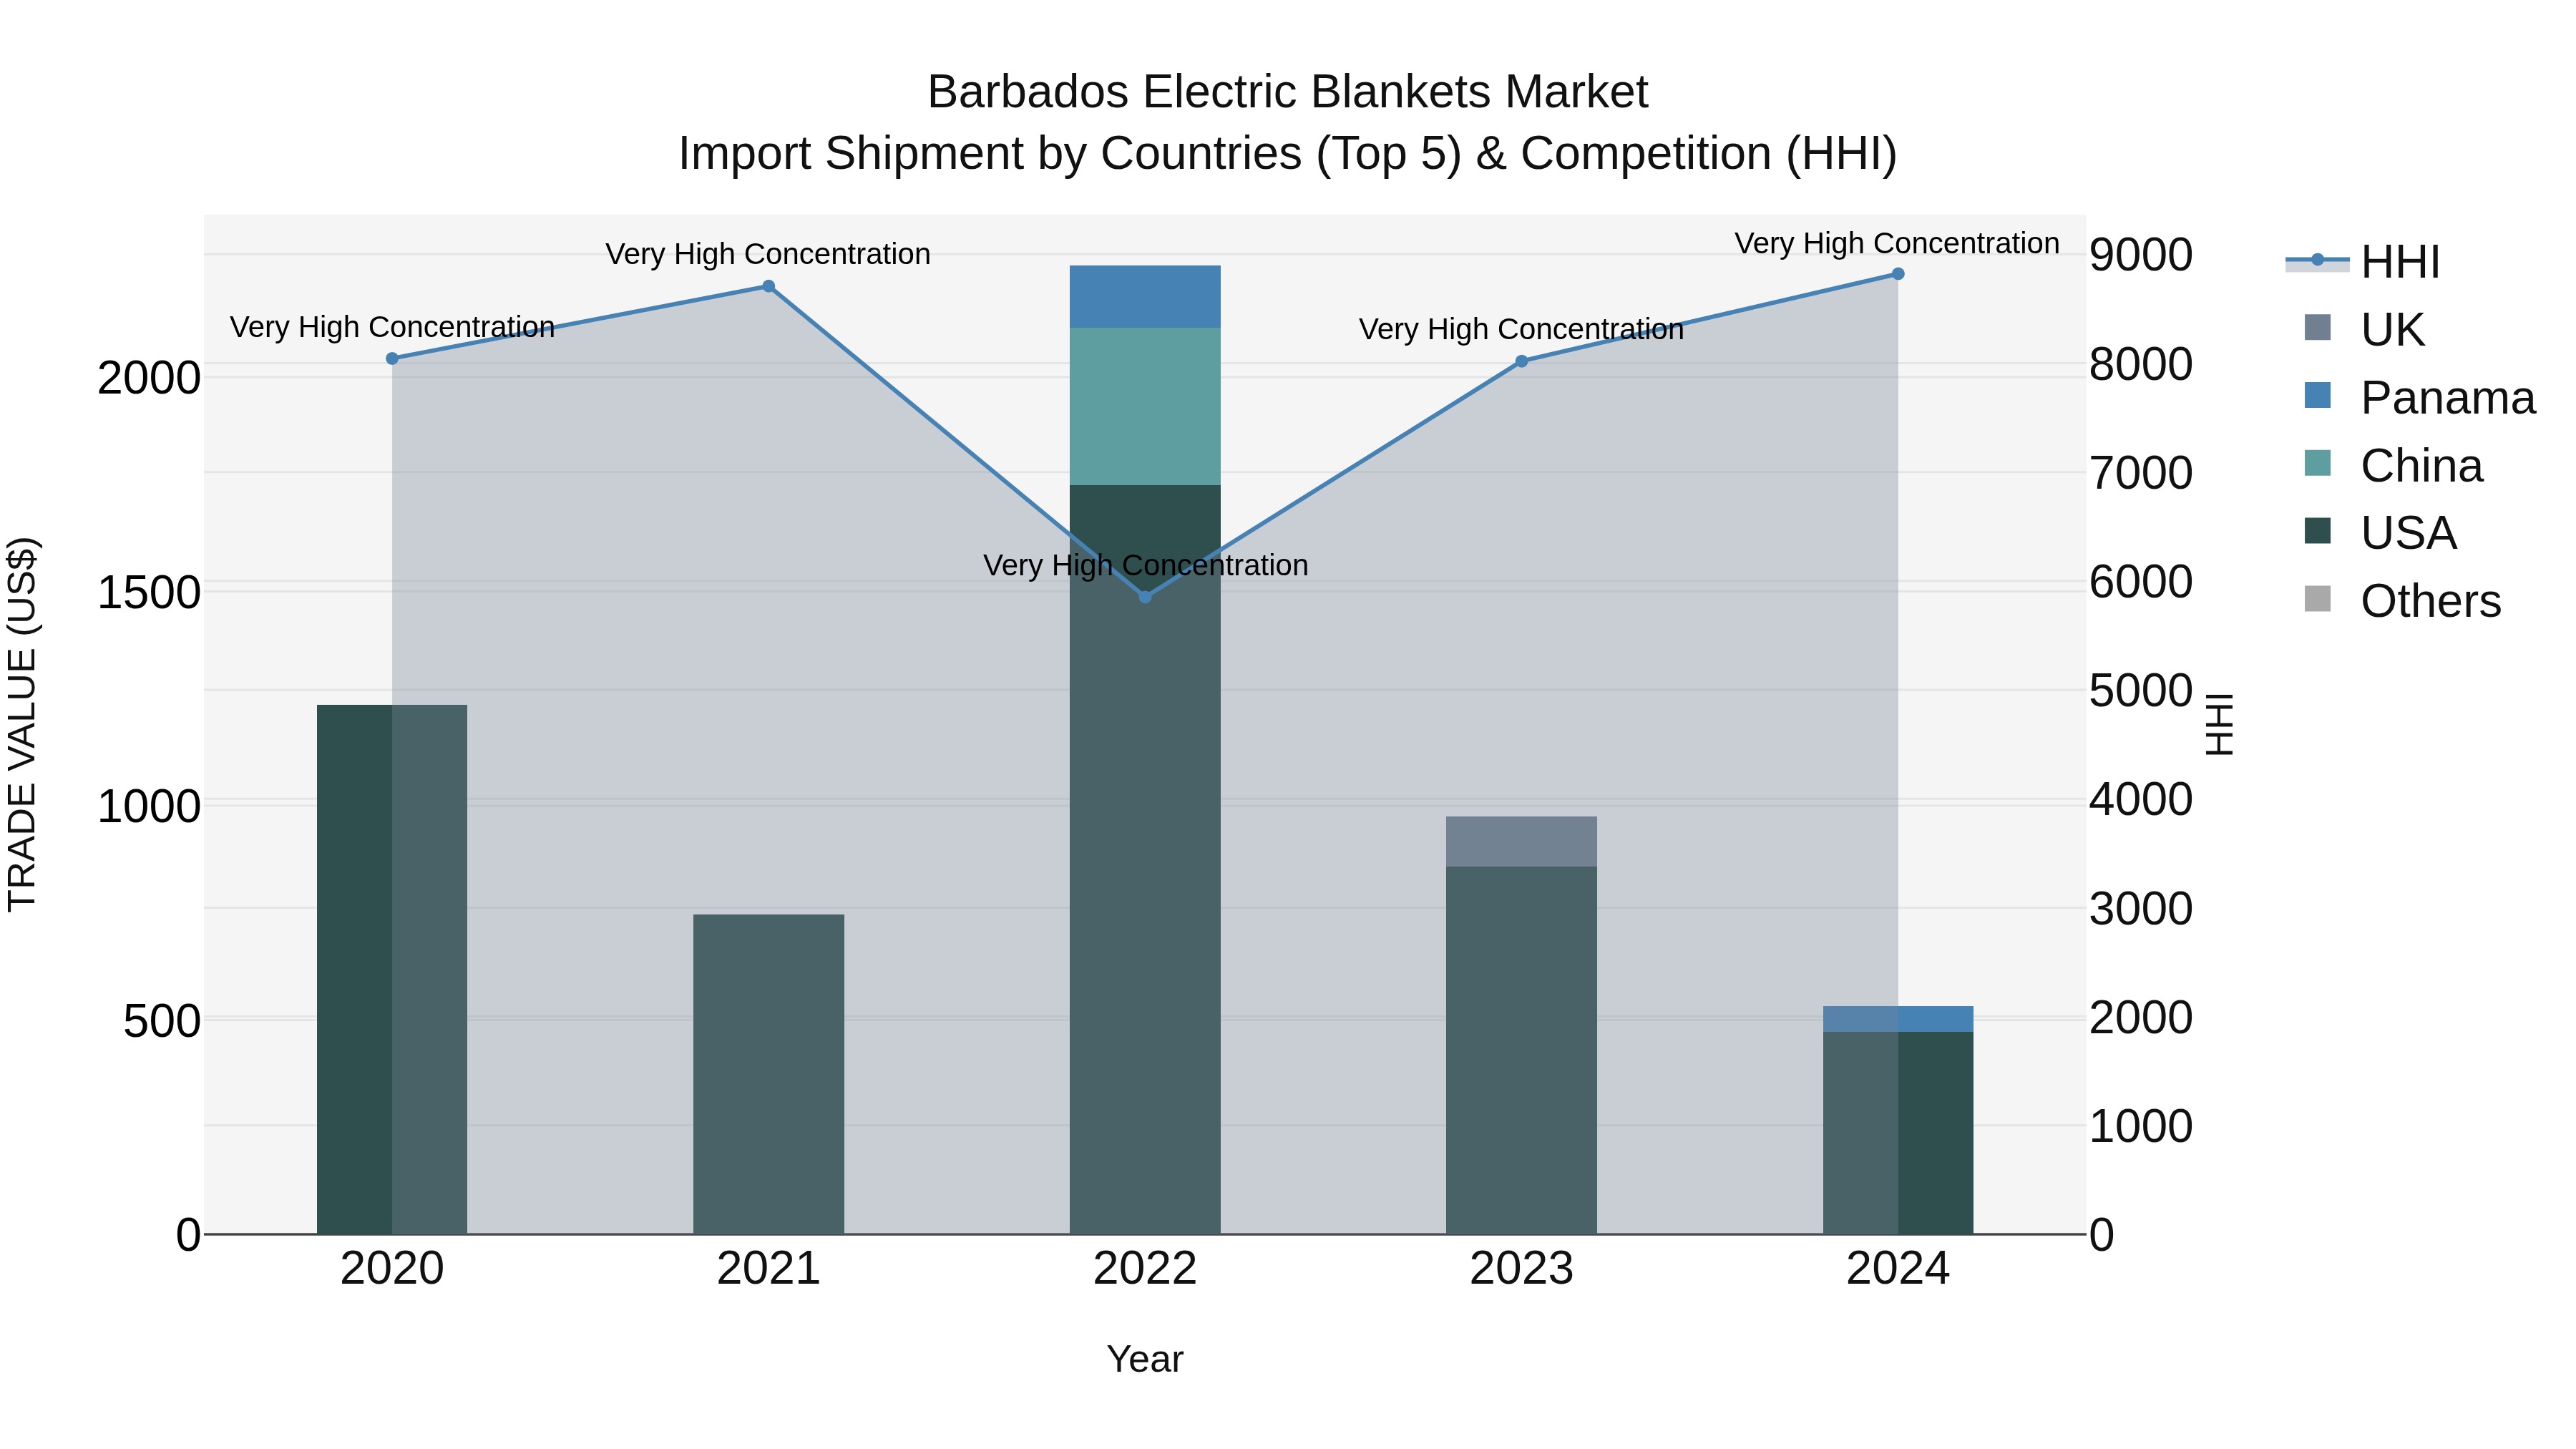Click 'Very High Concentration' annotation above 2024

click(1897, 244)
